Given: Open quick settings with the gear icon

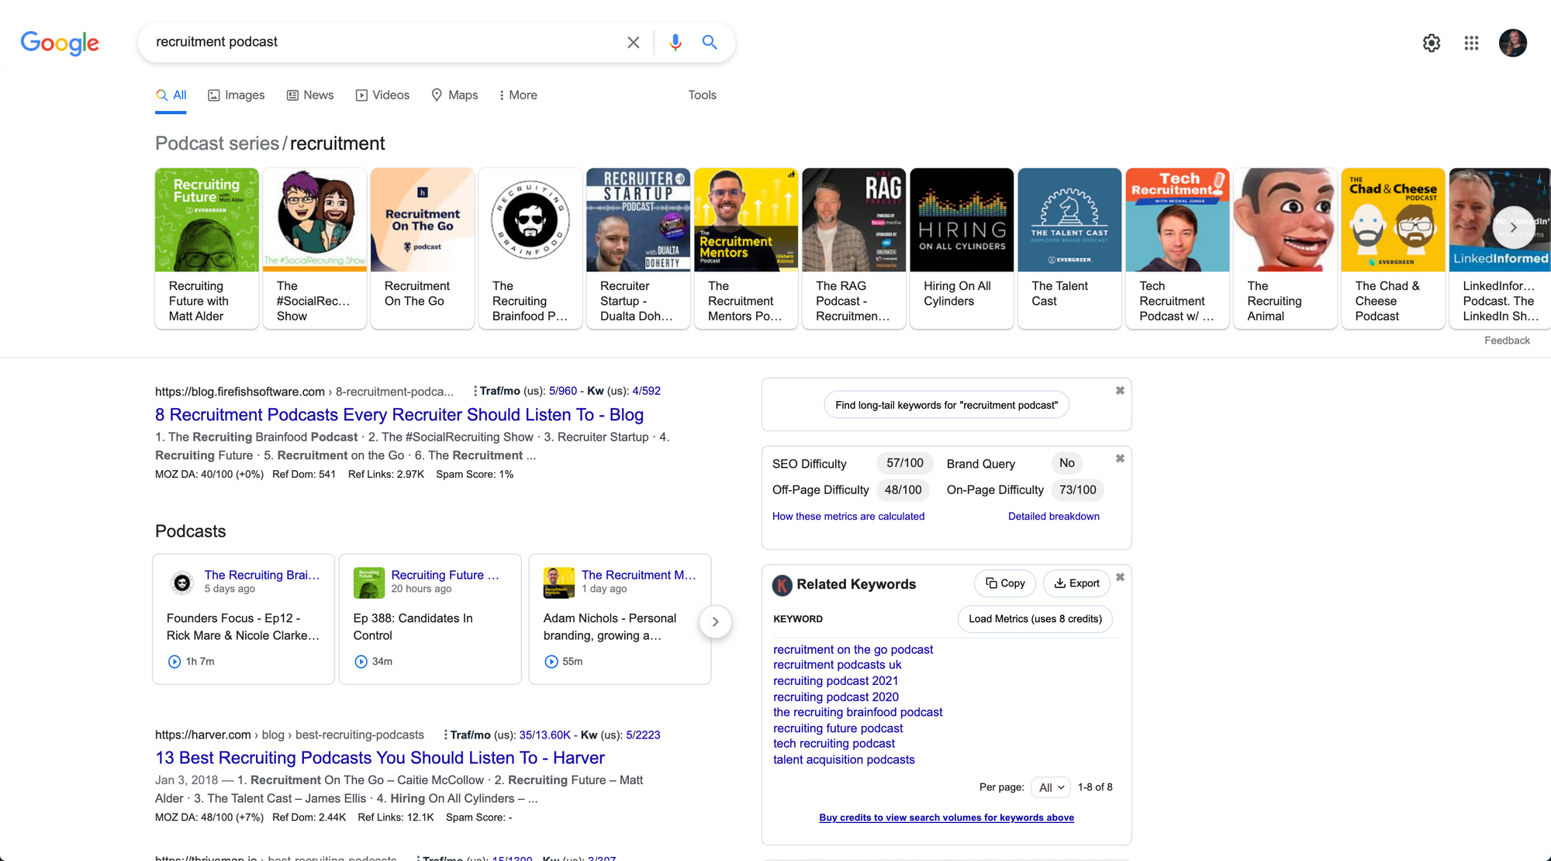Looking at the screenshot, I should [1431, 43].
